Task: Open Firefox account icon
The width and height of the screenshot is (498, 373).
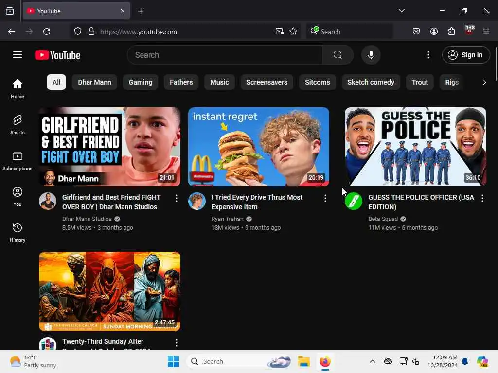Action: pyautogui.click(x=434, y=31)
